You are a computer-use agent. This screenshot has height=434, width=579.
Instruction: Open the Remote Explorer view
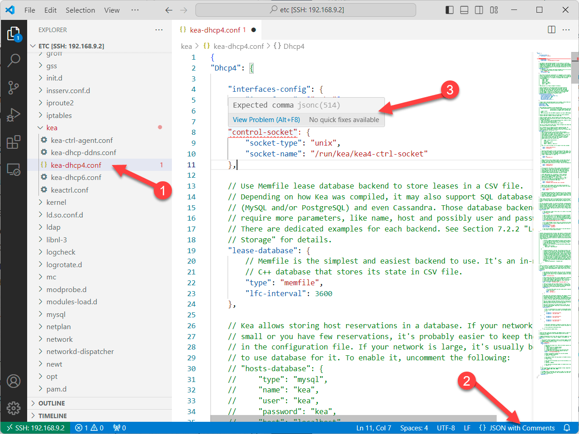(14, 170)
